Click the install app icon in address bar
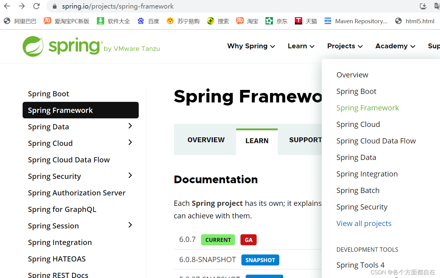Image resolution: width=440 pixels, height=278 pixels. pyautogui.click(x=423, y=6)
